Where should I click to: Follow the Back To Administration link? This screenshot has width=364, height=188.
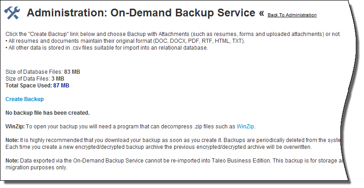(x=292, y=15)
